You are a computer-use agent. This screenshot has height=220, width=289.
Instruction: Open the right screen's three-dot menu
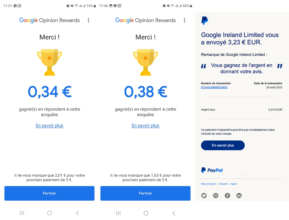point(184,20)
